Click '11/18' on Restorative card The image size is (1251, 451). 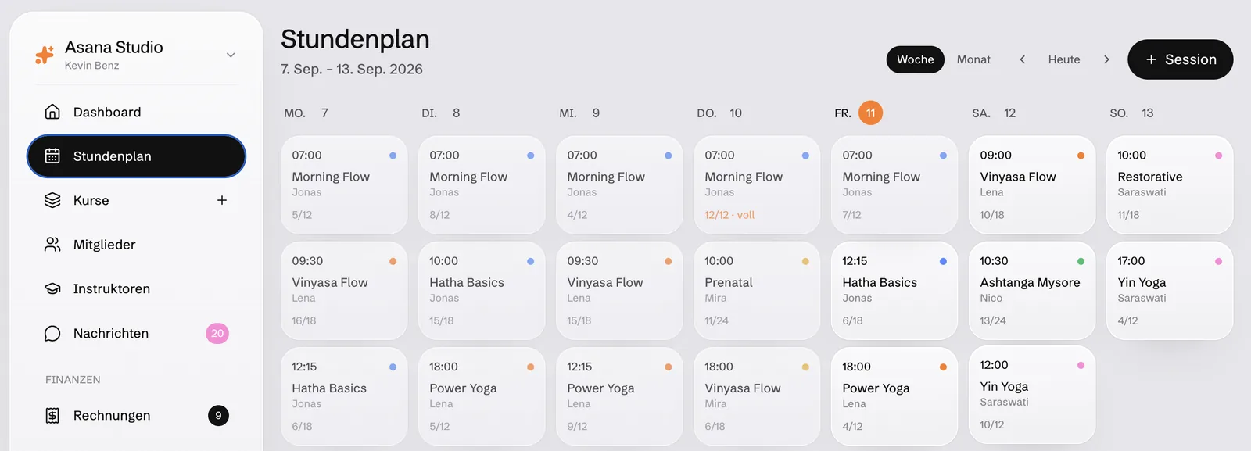pos(1128,215)
